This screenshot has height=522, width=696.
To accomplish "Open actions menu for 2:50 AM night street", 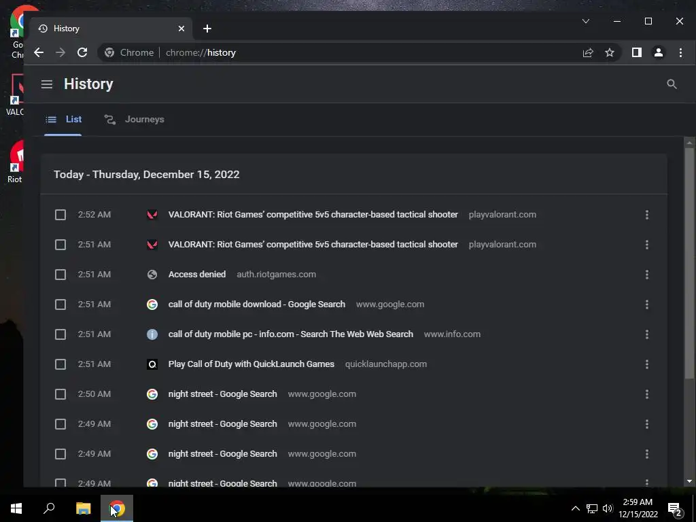I will pos(647,394).
